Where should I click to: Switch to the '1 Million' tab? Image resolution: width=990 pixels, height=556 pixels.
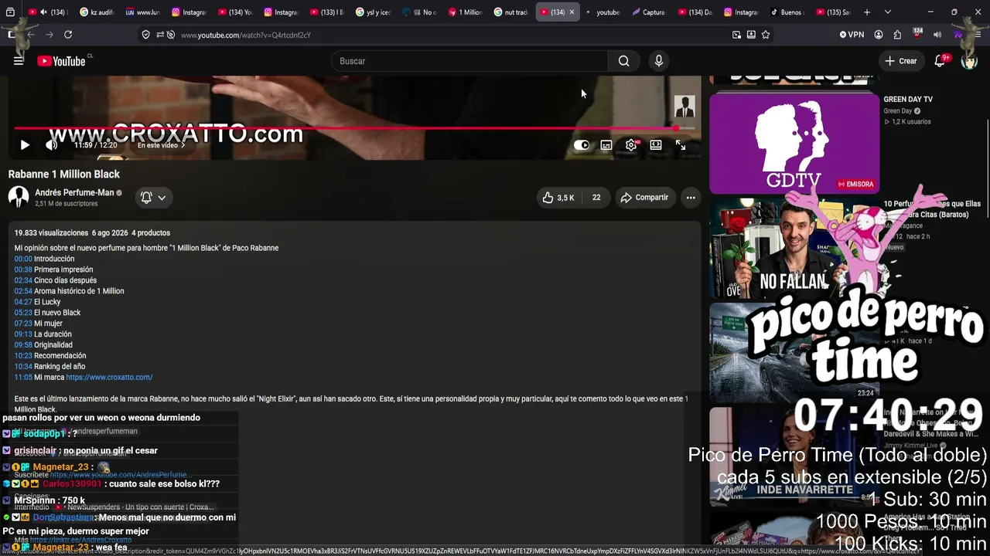click(465, 12)
